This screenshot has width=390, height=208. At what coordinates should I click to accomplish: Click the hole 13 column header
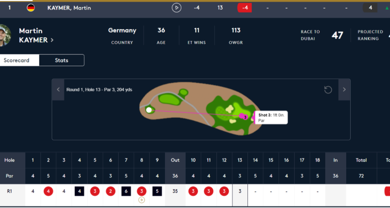(240, 160)
